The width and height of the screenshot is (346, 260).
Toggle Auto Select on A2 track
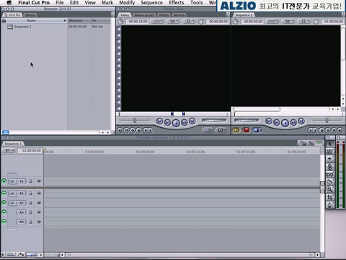click(39, 203)
